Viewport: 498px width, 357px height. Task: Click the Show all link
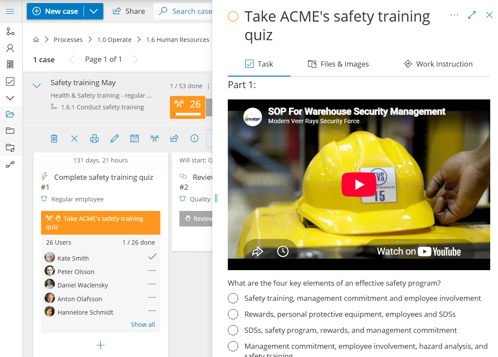143,325
